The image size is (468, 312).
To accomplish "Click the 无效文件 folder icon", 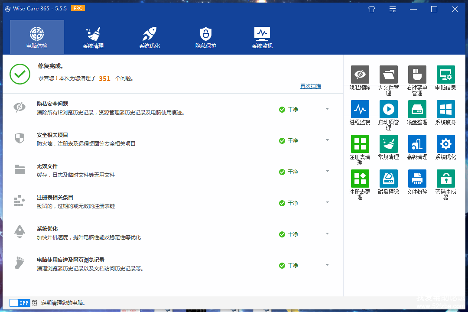I will pos(19,169).
